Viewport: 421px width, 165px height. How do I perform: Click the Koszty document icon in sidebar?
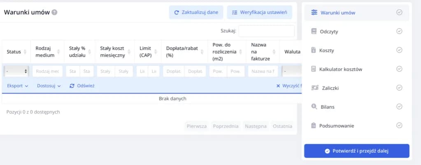coord(313,50)
